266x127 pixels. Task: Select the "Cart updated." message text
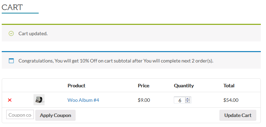pyautogui.click(x=33, y=33)
